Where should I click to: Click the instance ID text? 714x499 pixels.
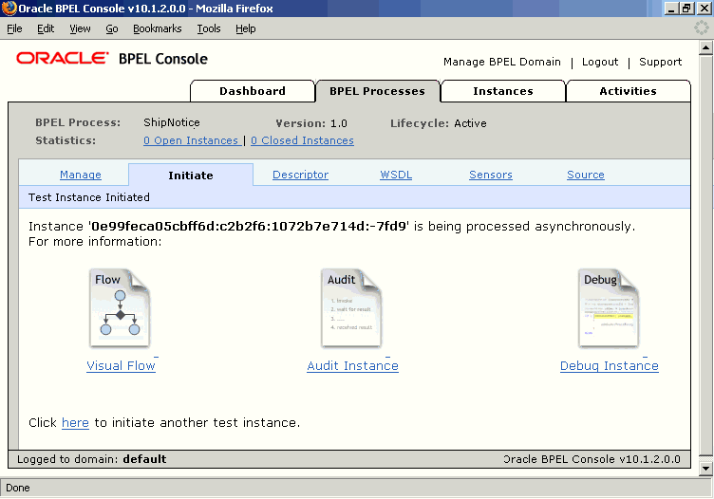[x=248, y=226]
